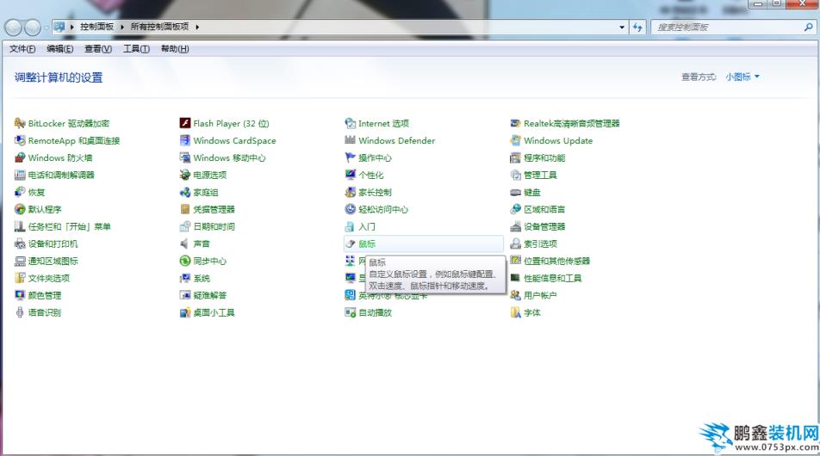Viewport: 820px width, 456px height.
Task: Click the 轻松访问中心 icon
Action: pos(351,209)
